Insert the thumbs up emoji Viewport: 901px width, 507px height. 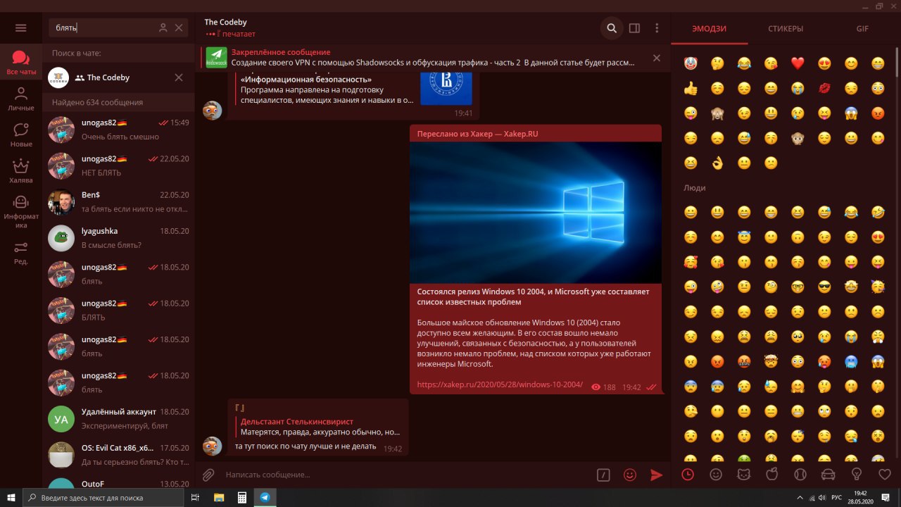point(691,88)
